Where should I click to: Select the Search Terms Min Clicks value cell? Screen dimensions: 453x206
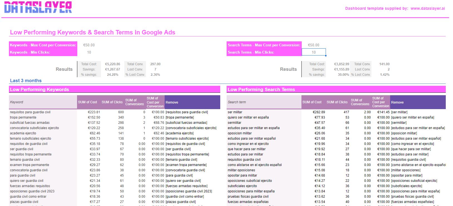(313, 52)
